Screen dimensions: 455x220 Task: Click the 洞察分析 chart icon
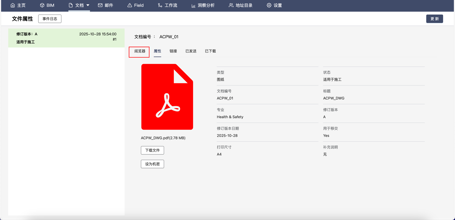tap(193, 6)
